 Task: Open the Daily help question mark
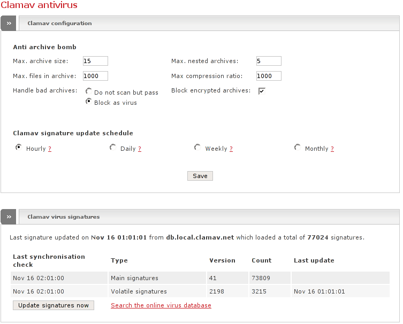point(140,149)
